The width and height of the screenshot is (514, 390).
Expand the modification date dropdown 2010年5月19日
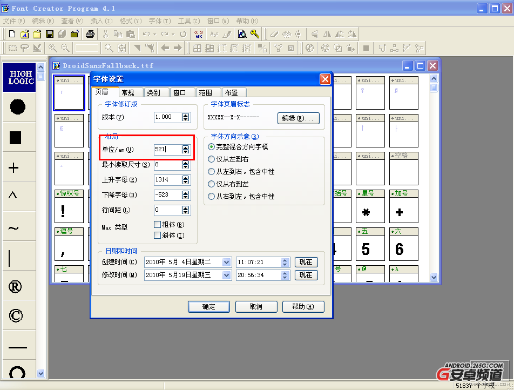[x=227, y=275]
